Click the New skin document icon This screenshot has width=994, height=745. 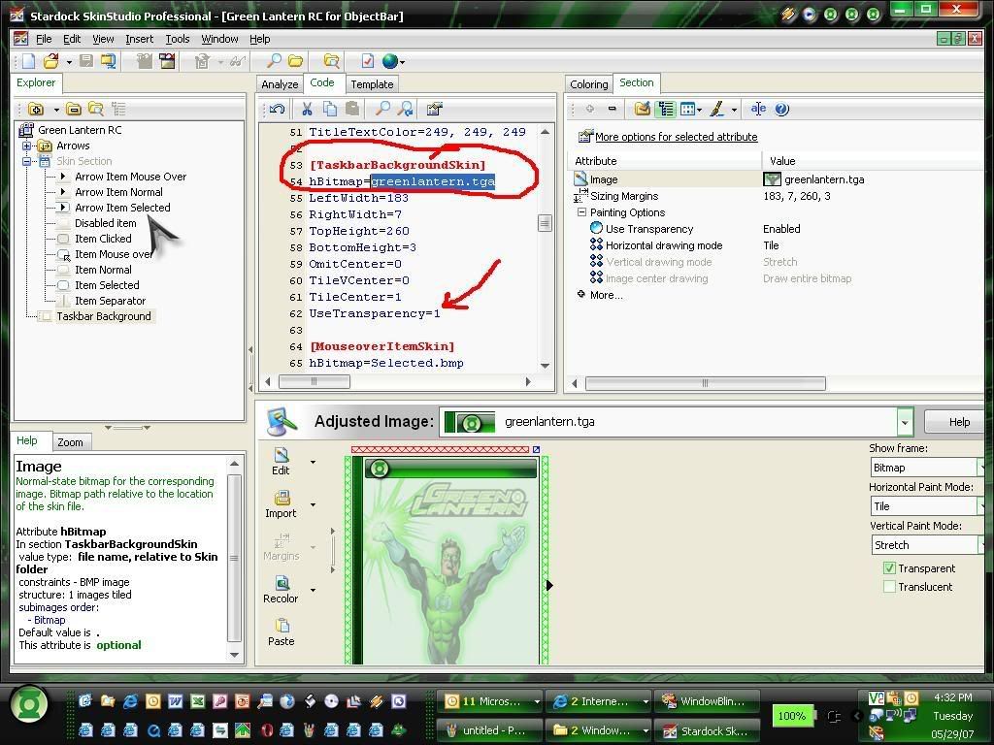(28, 61)
